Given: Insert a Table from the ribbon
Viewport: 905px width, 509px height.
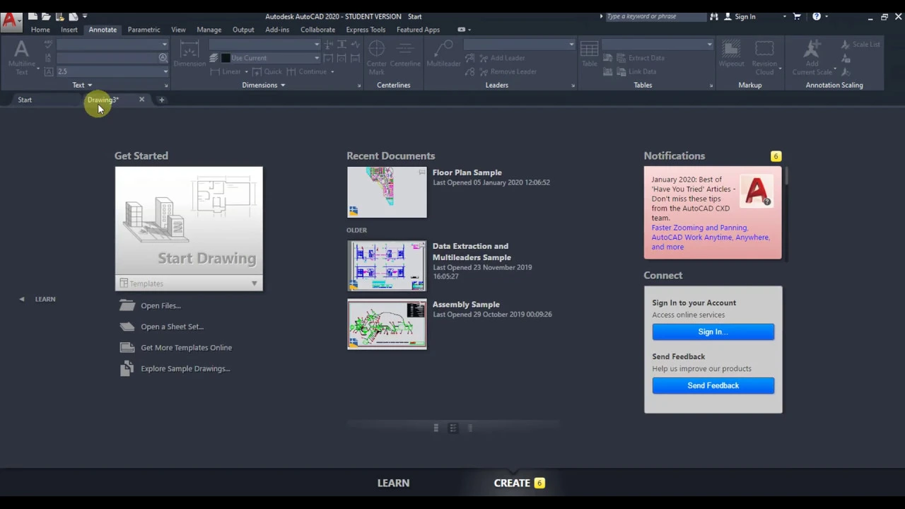Looking at the screenshot, I should coord(589,54).
